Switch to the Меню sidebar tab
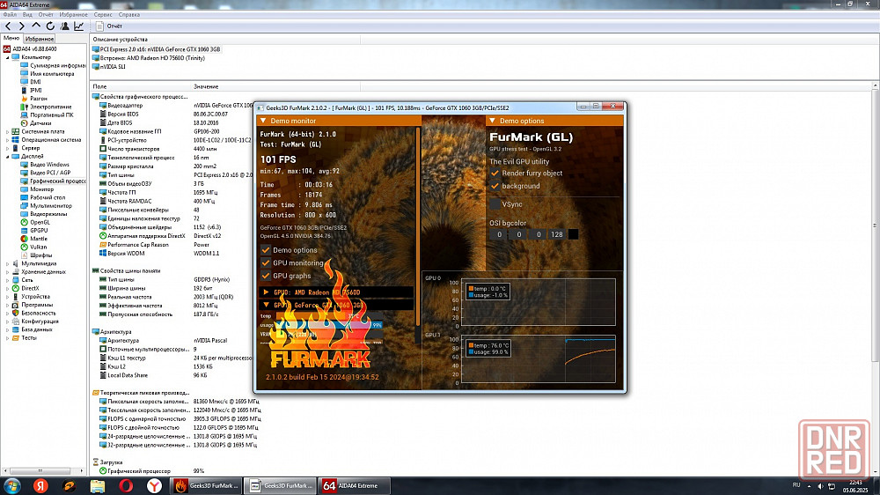Screen dimensions: 880x495 pyautogui.click(x=11, y=38)
